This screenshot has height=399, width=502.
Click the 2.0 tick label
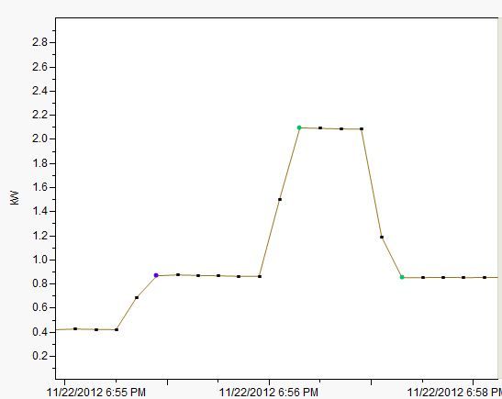point(39,139)
